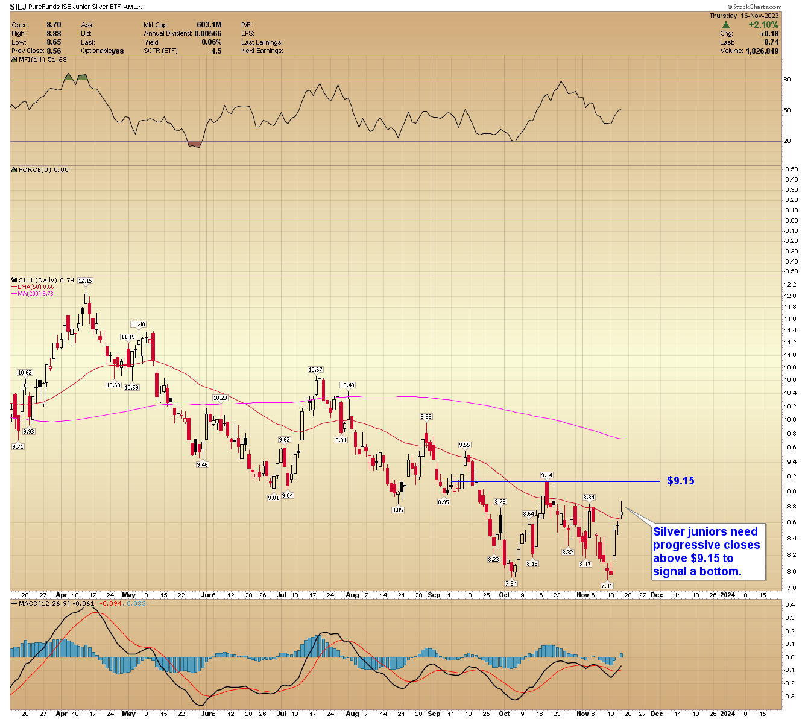The height and width of the screenshot is (719, 808).
Task: Click the 12.15 peak price label
Action: pos(85,280)
